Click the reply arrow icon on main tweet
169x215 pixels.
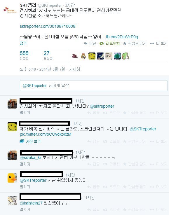point(86,43)
